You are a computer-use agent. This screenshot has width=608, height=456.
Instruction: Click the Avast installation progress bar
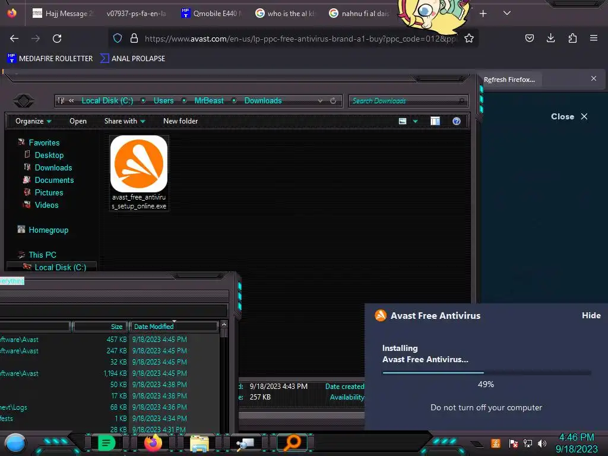[x=487, y=373]
